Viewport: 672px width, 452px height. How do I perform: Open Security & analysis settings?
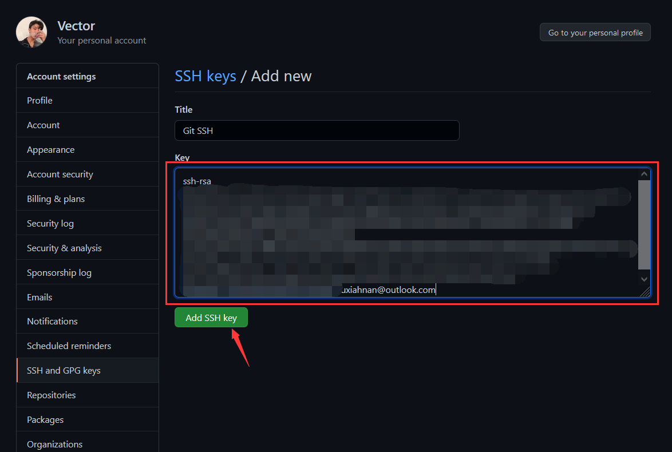[x=88, y=248]
